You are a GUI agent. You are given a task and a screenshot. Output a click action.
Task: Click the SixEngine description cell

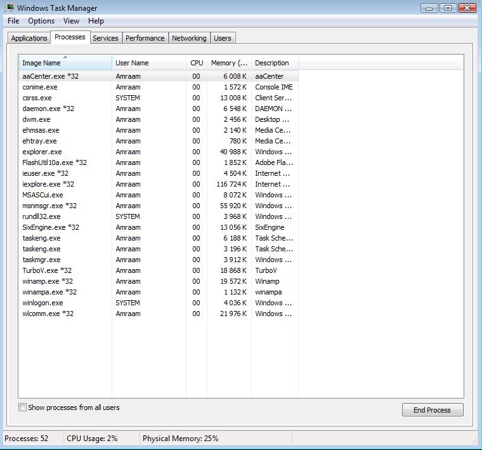coord(270,227)
